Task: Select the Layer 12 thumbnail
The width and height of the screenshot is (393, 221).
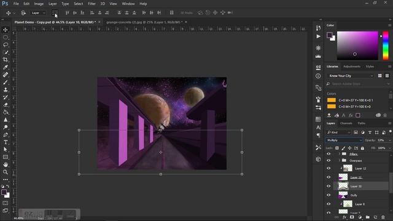Action: (348, 168)
